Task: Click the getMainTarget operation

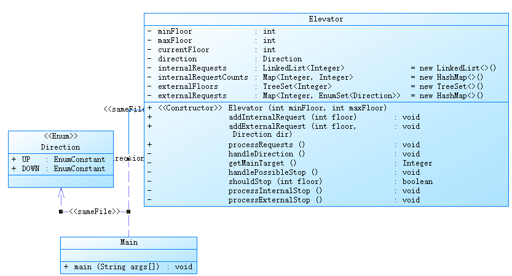Action: 289,163
